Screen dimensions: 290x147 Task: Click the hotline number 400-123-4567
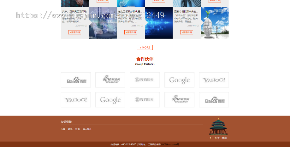(128, 144)
